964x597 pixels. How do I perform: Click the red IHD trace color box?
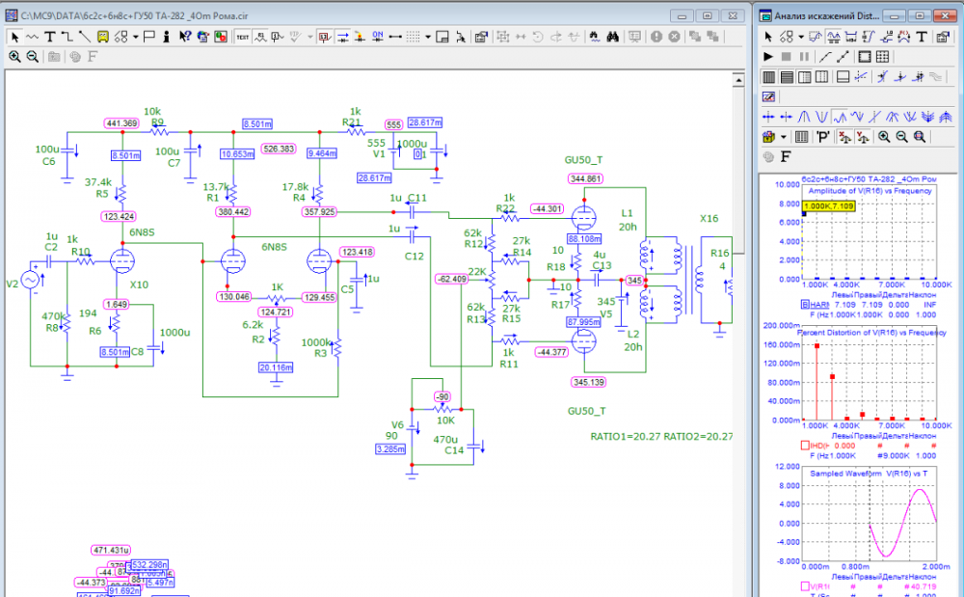pyautogui.click(x=805, y=445)
